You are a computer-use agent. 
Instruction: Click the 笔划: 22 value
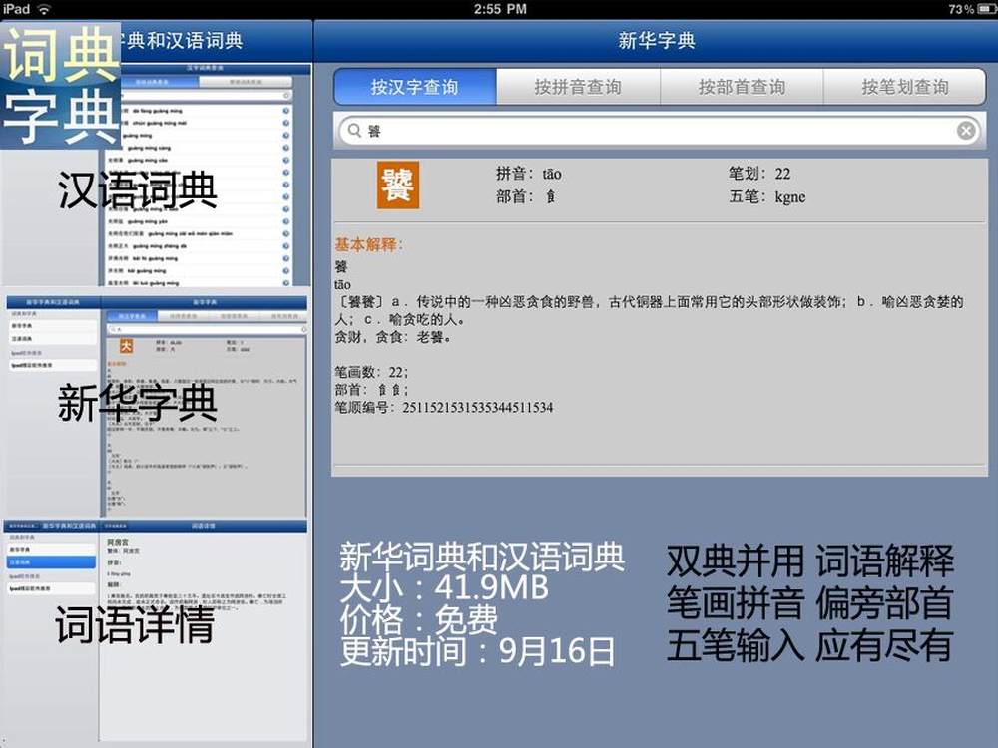click(x=759, y=173)
